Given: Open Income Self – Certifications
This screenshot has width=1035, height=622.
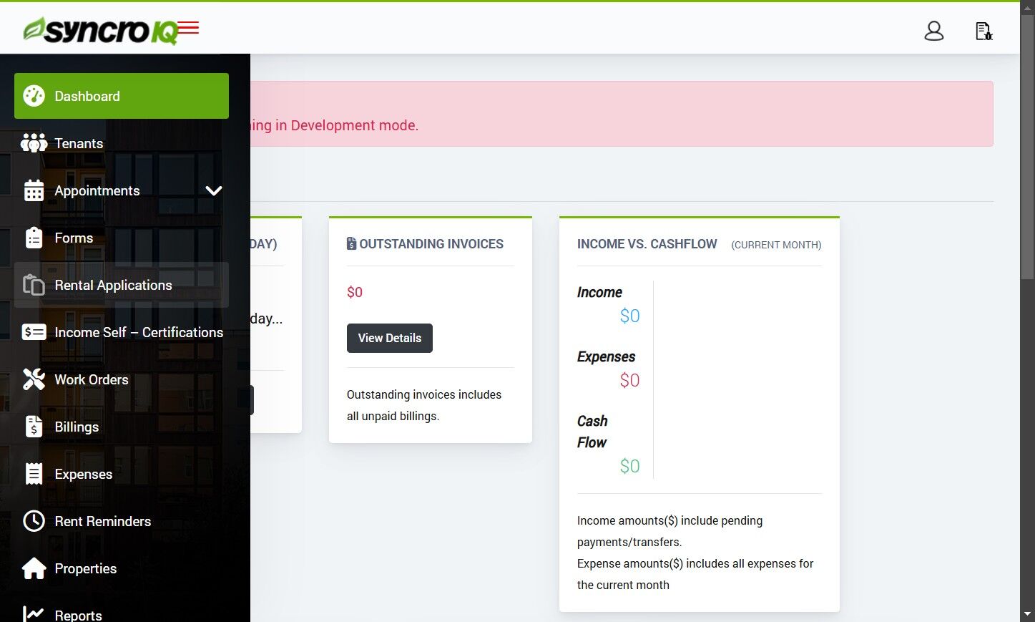Looking at the screenshot, I should 122,332.
